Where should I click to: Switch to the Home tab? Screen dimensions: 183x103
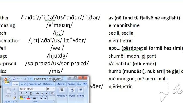pyautogui.click(x=15, y=84)
